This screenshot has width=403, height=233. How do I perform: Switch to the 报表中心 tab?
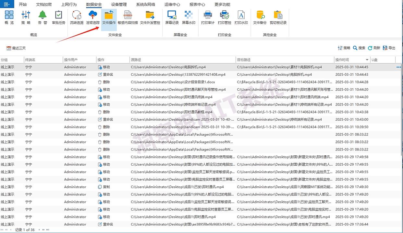click(197, 5)
